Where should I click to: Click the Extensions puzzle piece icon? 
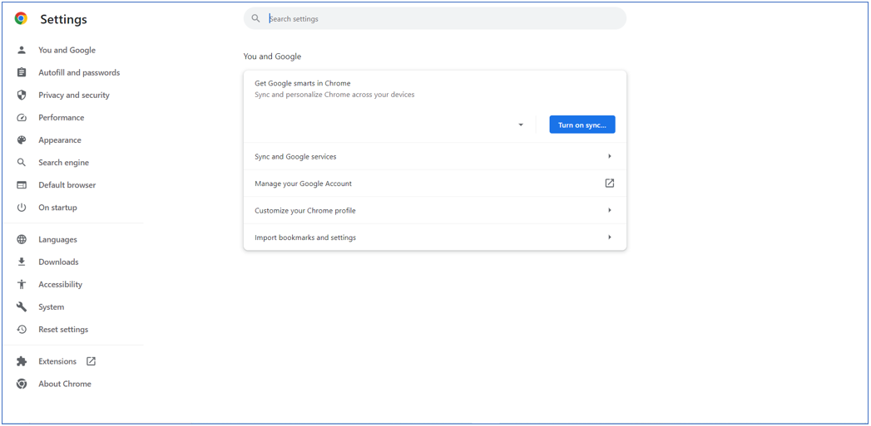pos(22,362)
